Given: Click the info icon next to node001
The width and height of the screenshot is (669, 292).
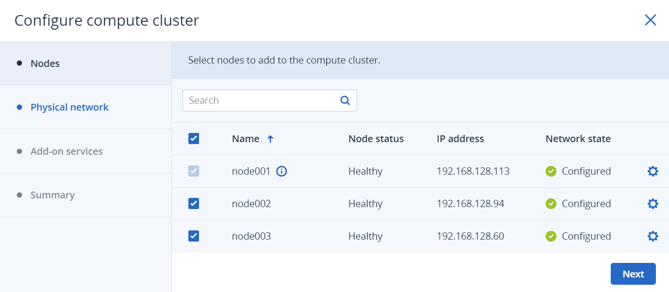Looking at the screenshot, I should tap(282, 171).
